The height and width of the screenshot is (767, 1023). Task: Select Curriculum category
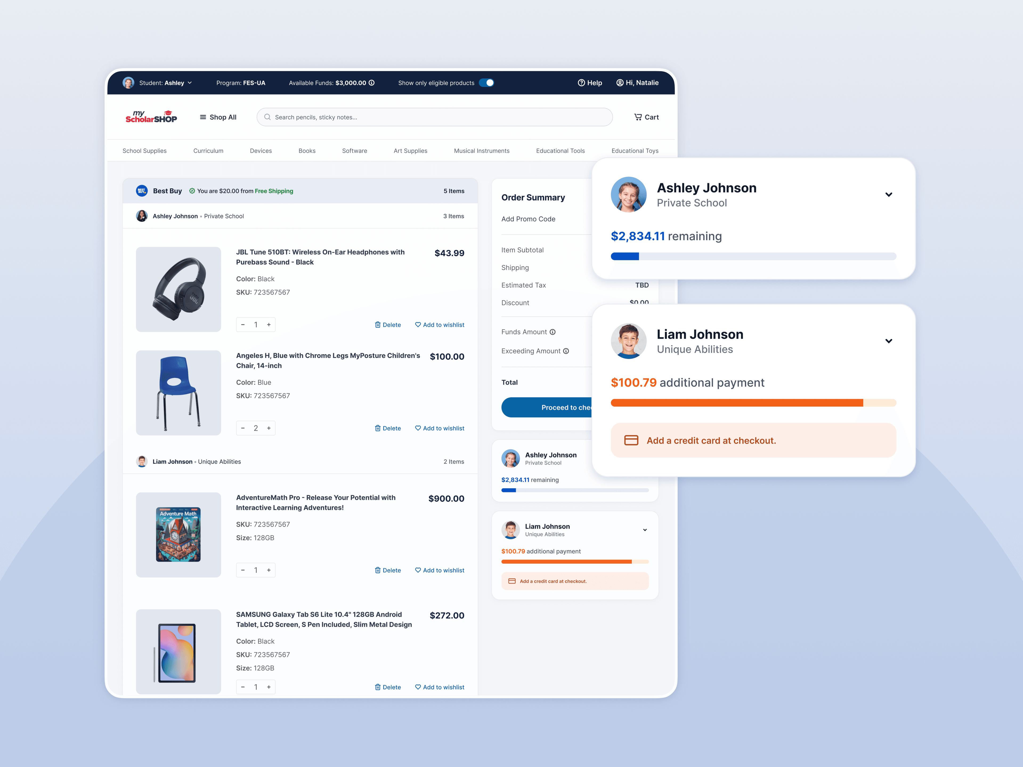[x=208, y=151]
